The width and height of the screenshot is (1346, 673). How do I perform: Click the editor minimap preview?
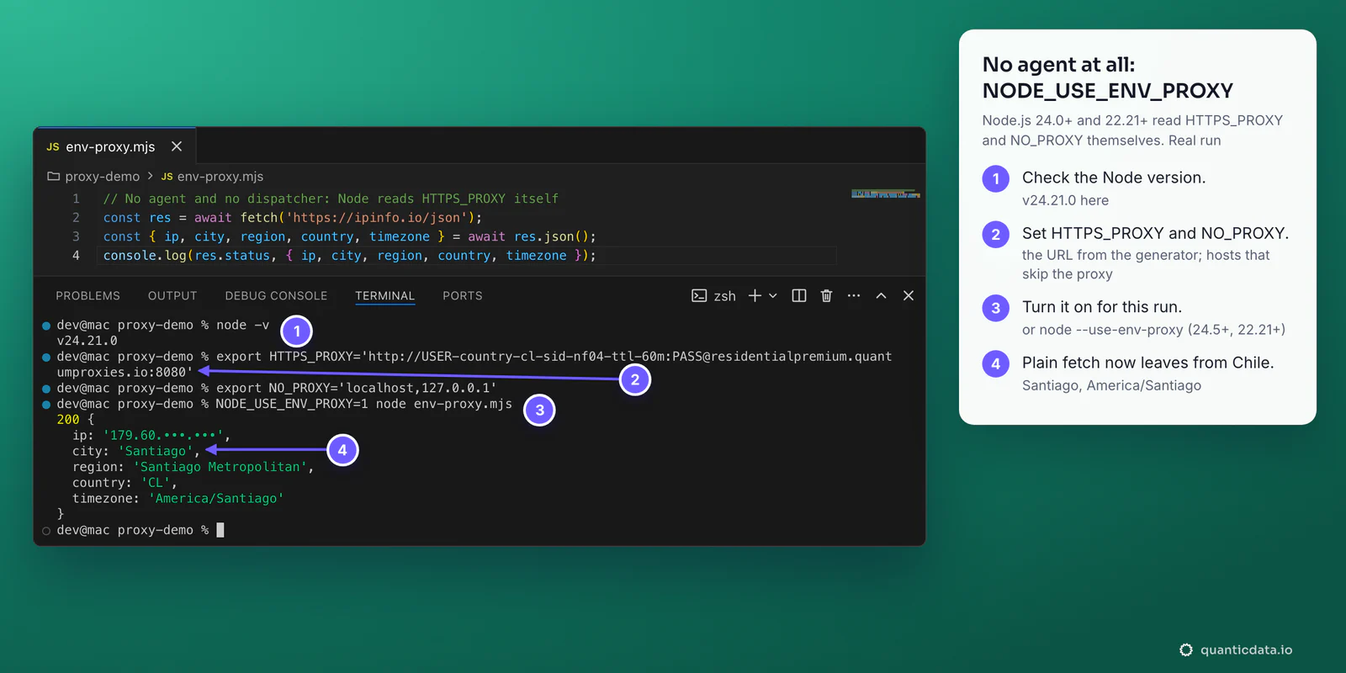(886, 194)
